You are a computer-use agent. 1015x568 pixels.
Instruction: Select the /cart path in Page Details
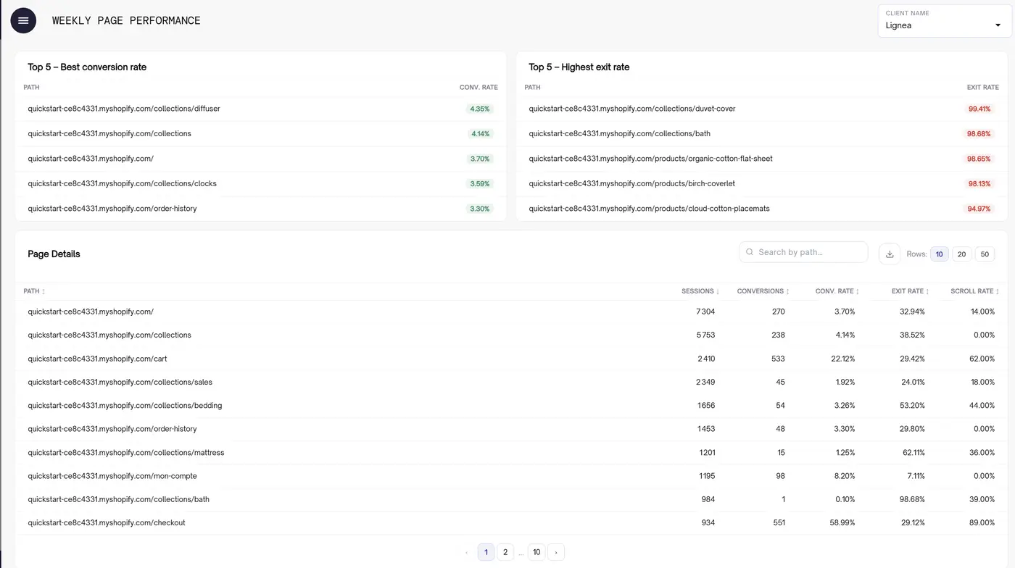97,359
